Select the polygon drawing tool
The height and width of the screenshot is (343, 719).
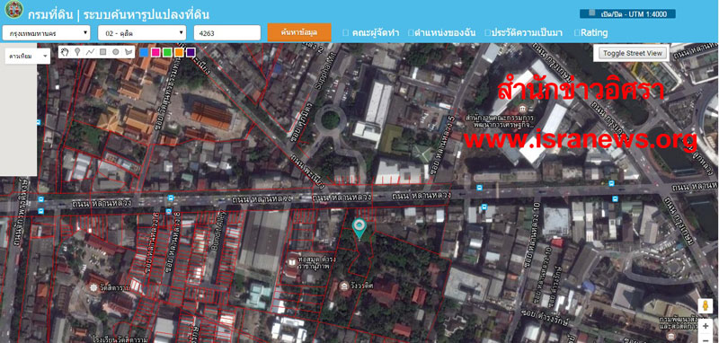click(129, 52)
